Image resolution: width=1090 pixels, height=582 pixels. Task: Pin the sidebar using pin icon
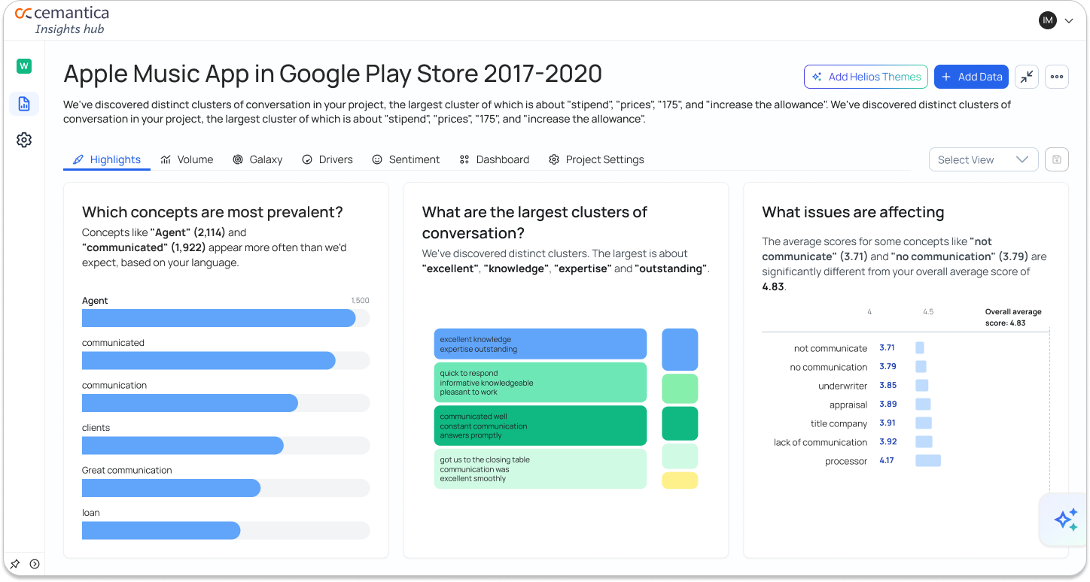click(x=15, y=564)
